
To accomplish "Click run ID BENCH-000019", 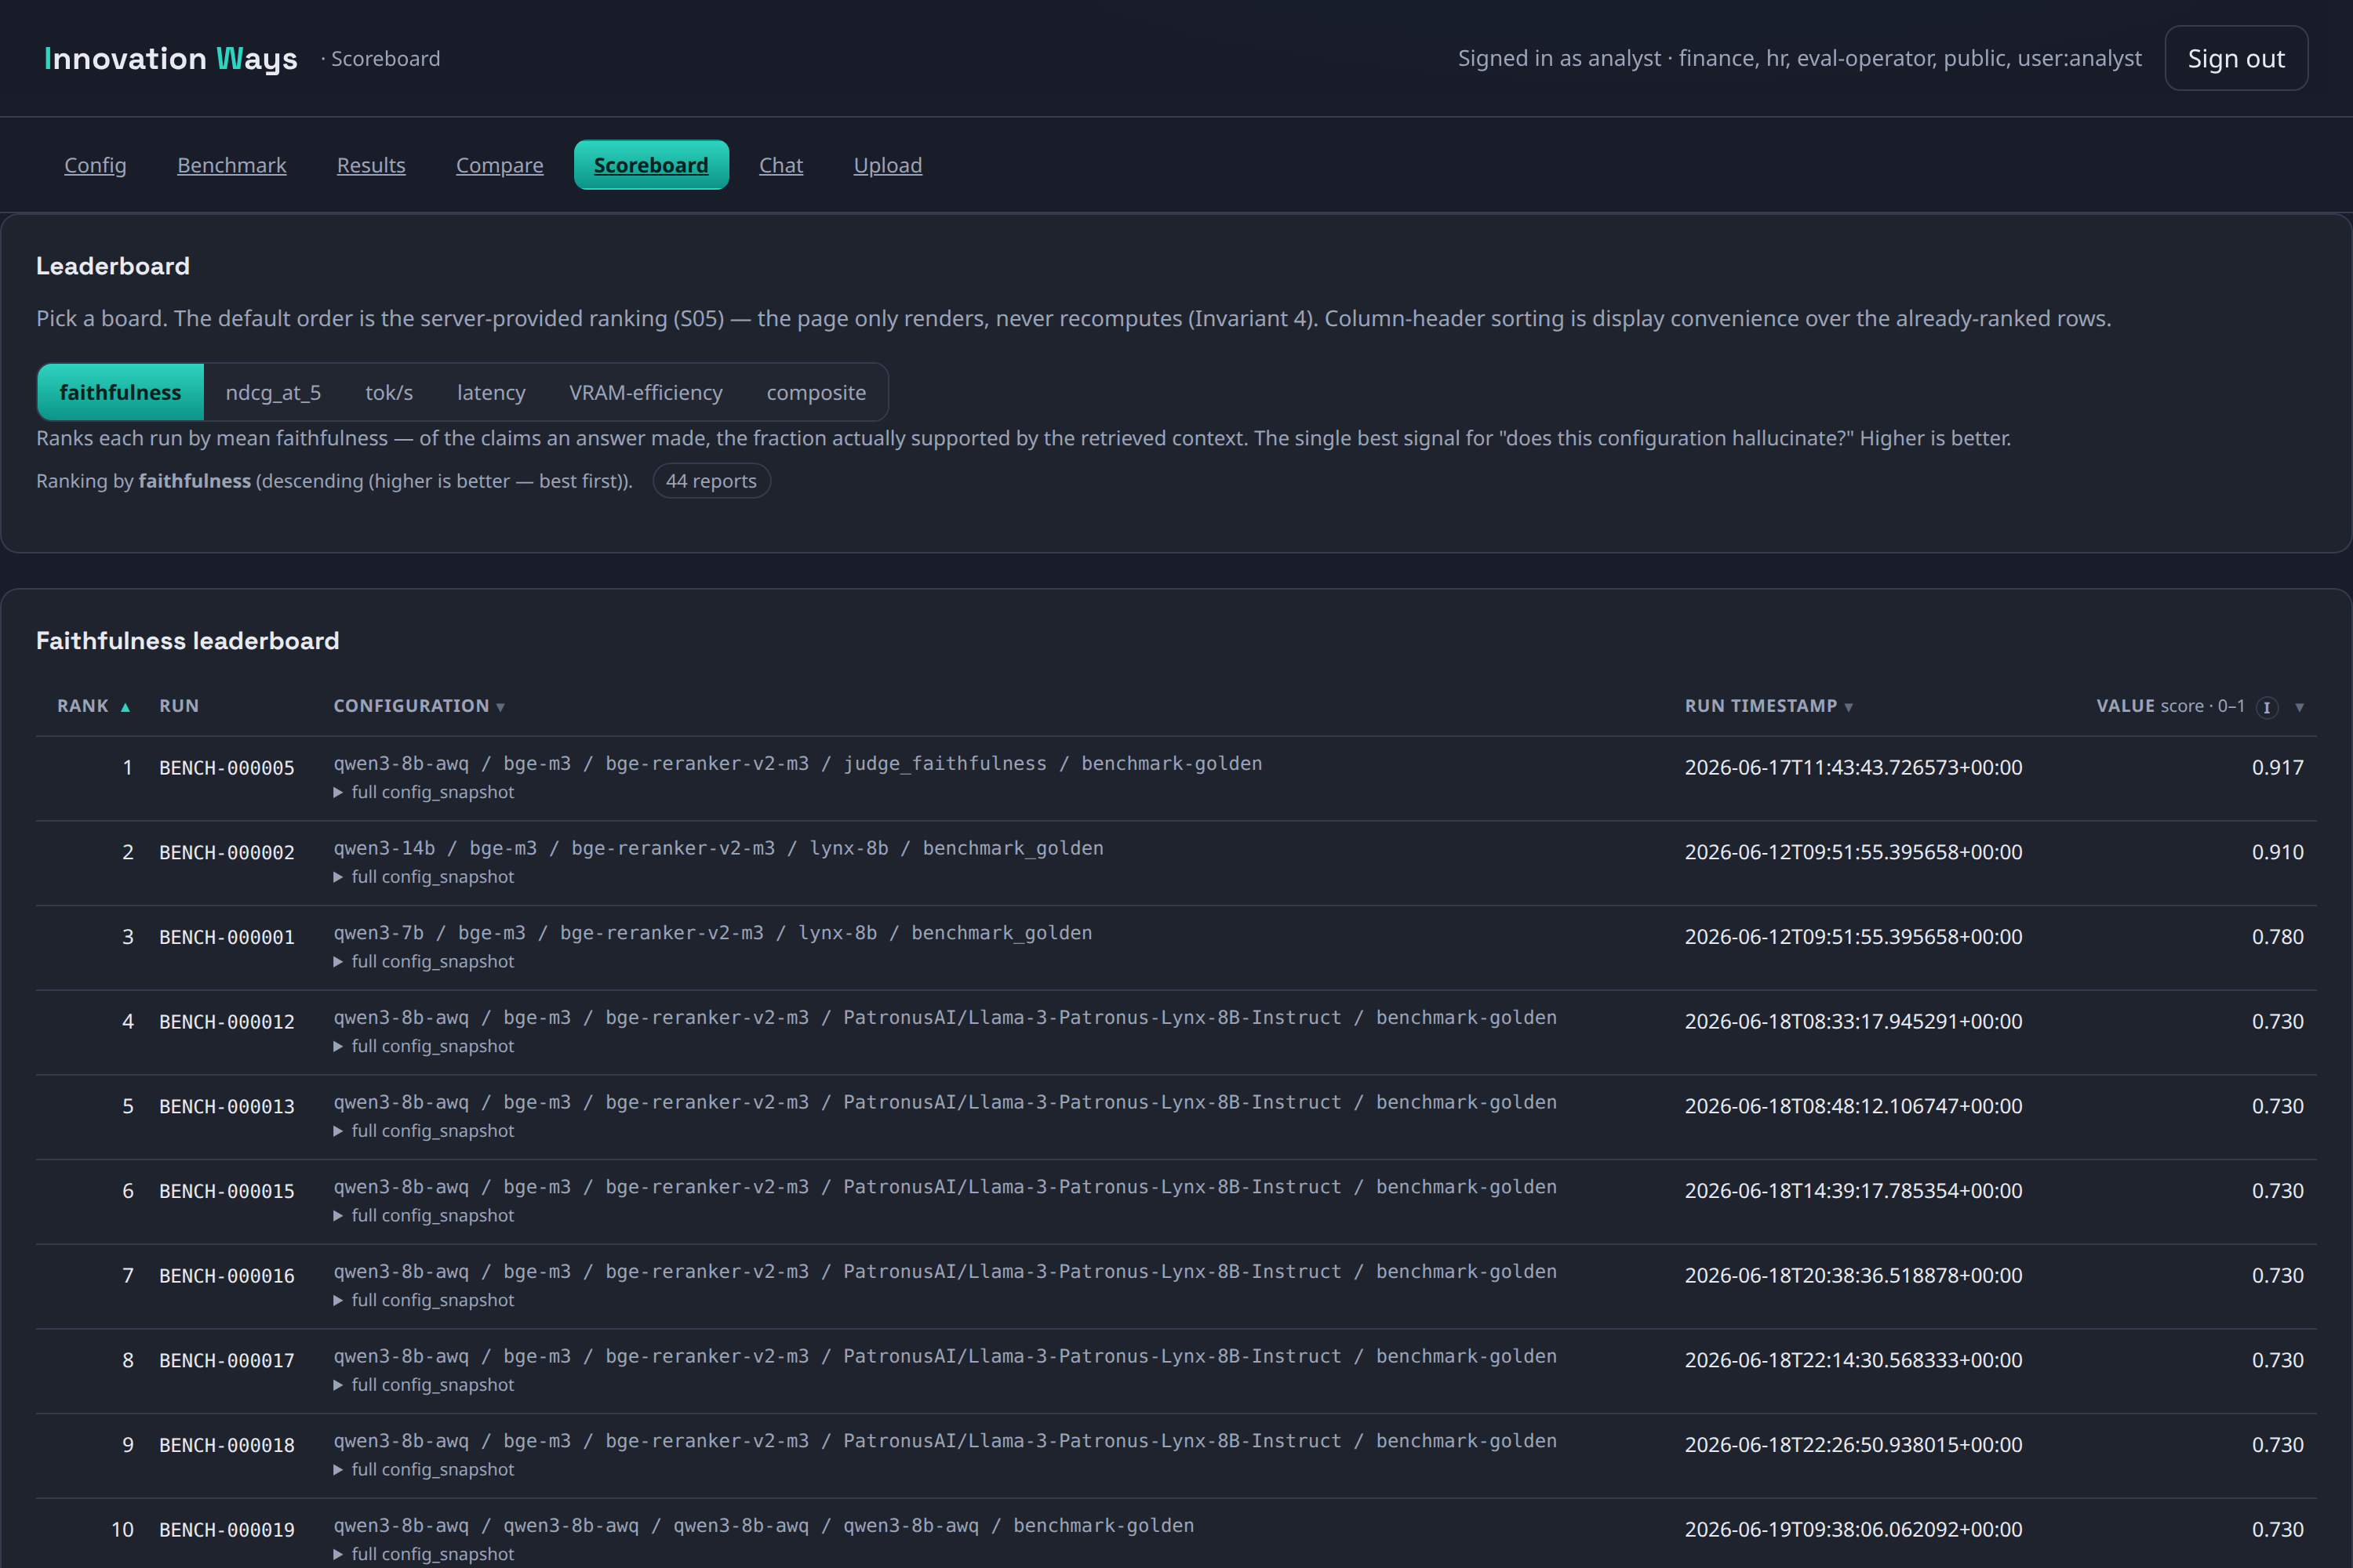I will (227, 1530).
